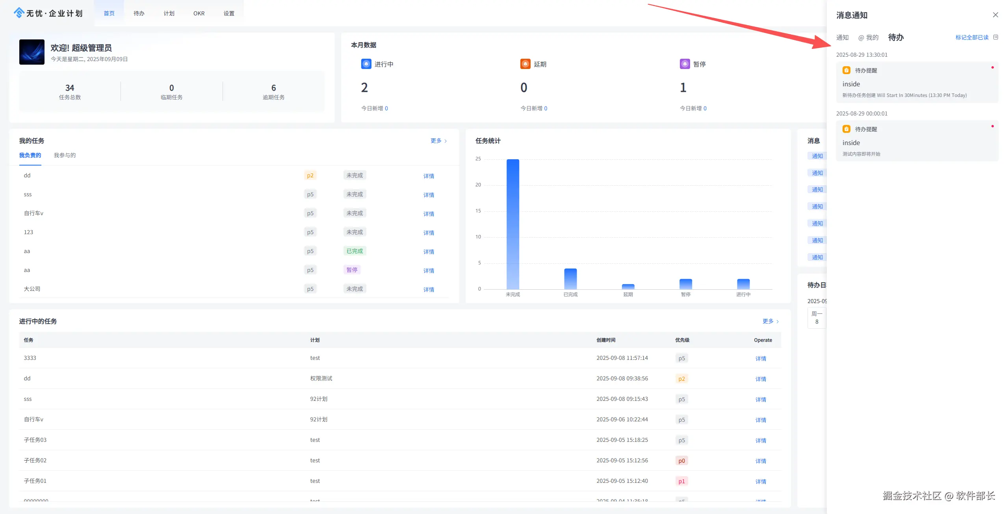Click the second 待办提醒 orange icon
The height and width of the screenshot is (514, 1008).
tap(846, 129)
